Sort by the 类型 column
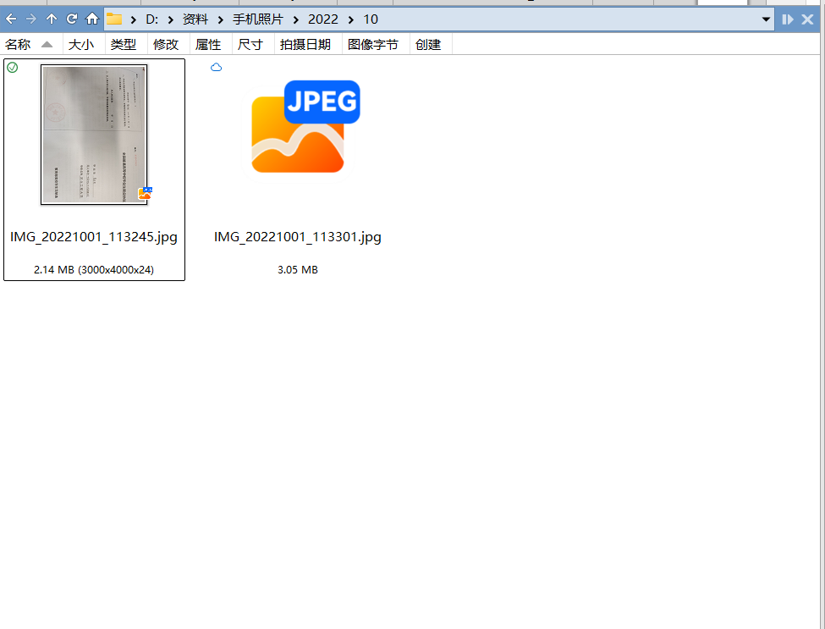825x629 pixels. 124,45
